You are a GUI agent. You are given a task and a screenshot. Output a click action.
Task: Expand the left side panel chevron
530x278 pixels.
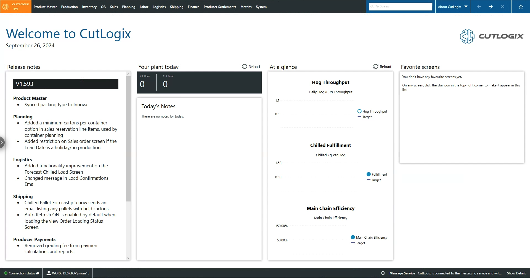pos(2,143)
